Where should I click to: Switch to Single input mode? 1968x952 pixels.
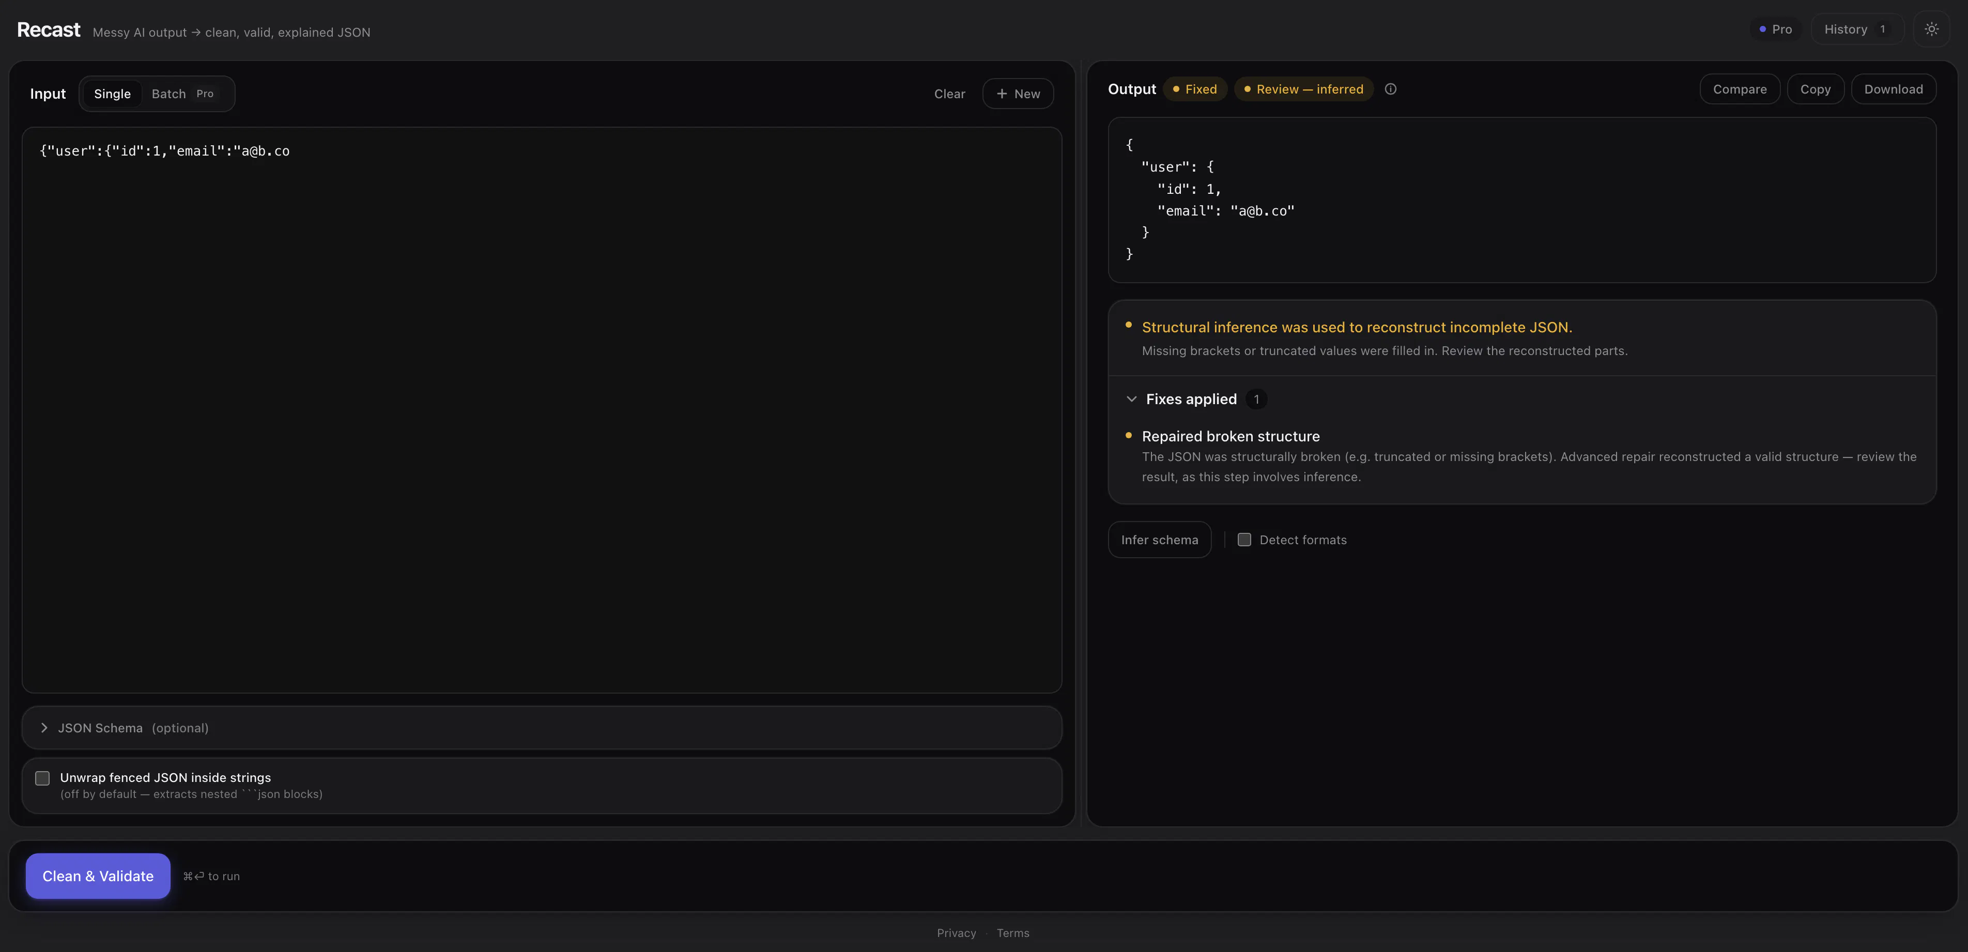pos(112,94)
